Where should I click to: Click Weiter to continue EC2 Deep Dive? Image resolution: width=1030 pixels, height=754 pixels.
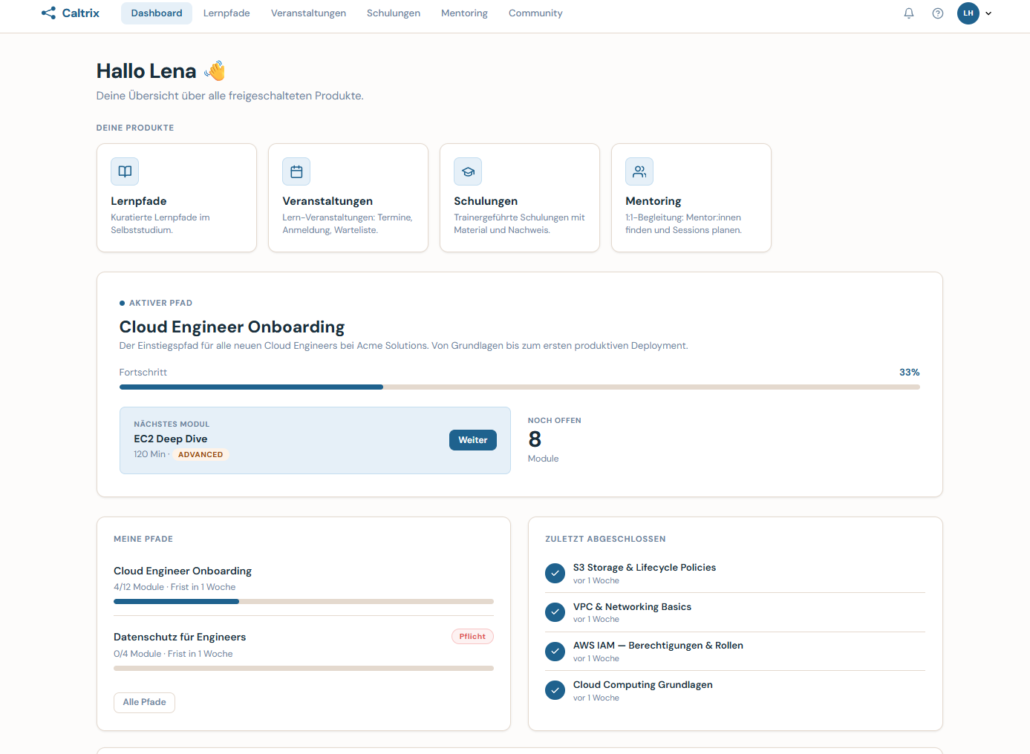click(473, 440)
